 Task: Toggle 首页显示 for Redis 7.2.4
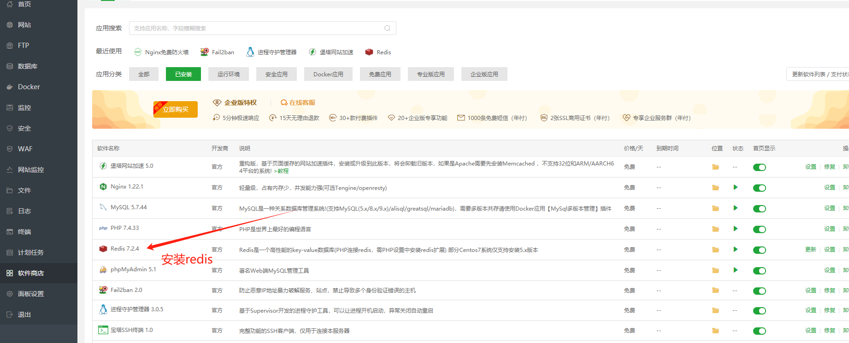tap(760, 250)
